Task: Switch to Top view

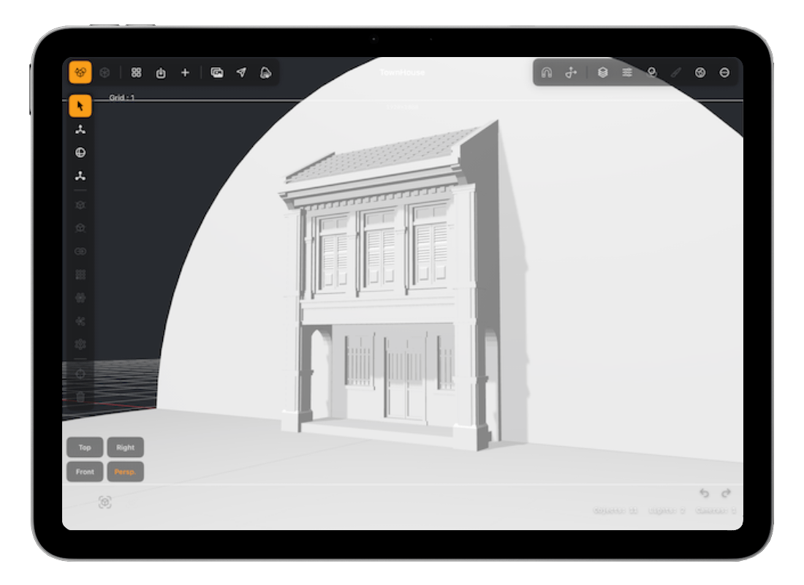Action: coord(85,448)
